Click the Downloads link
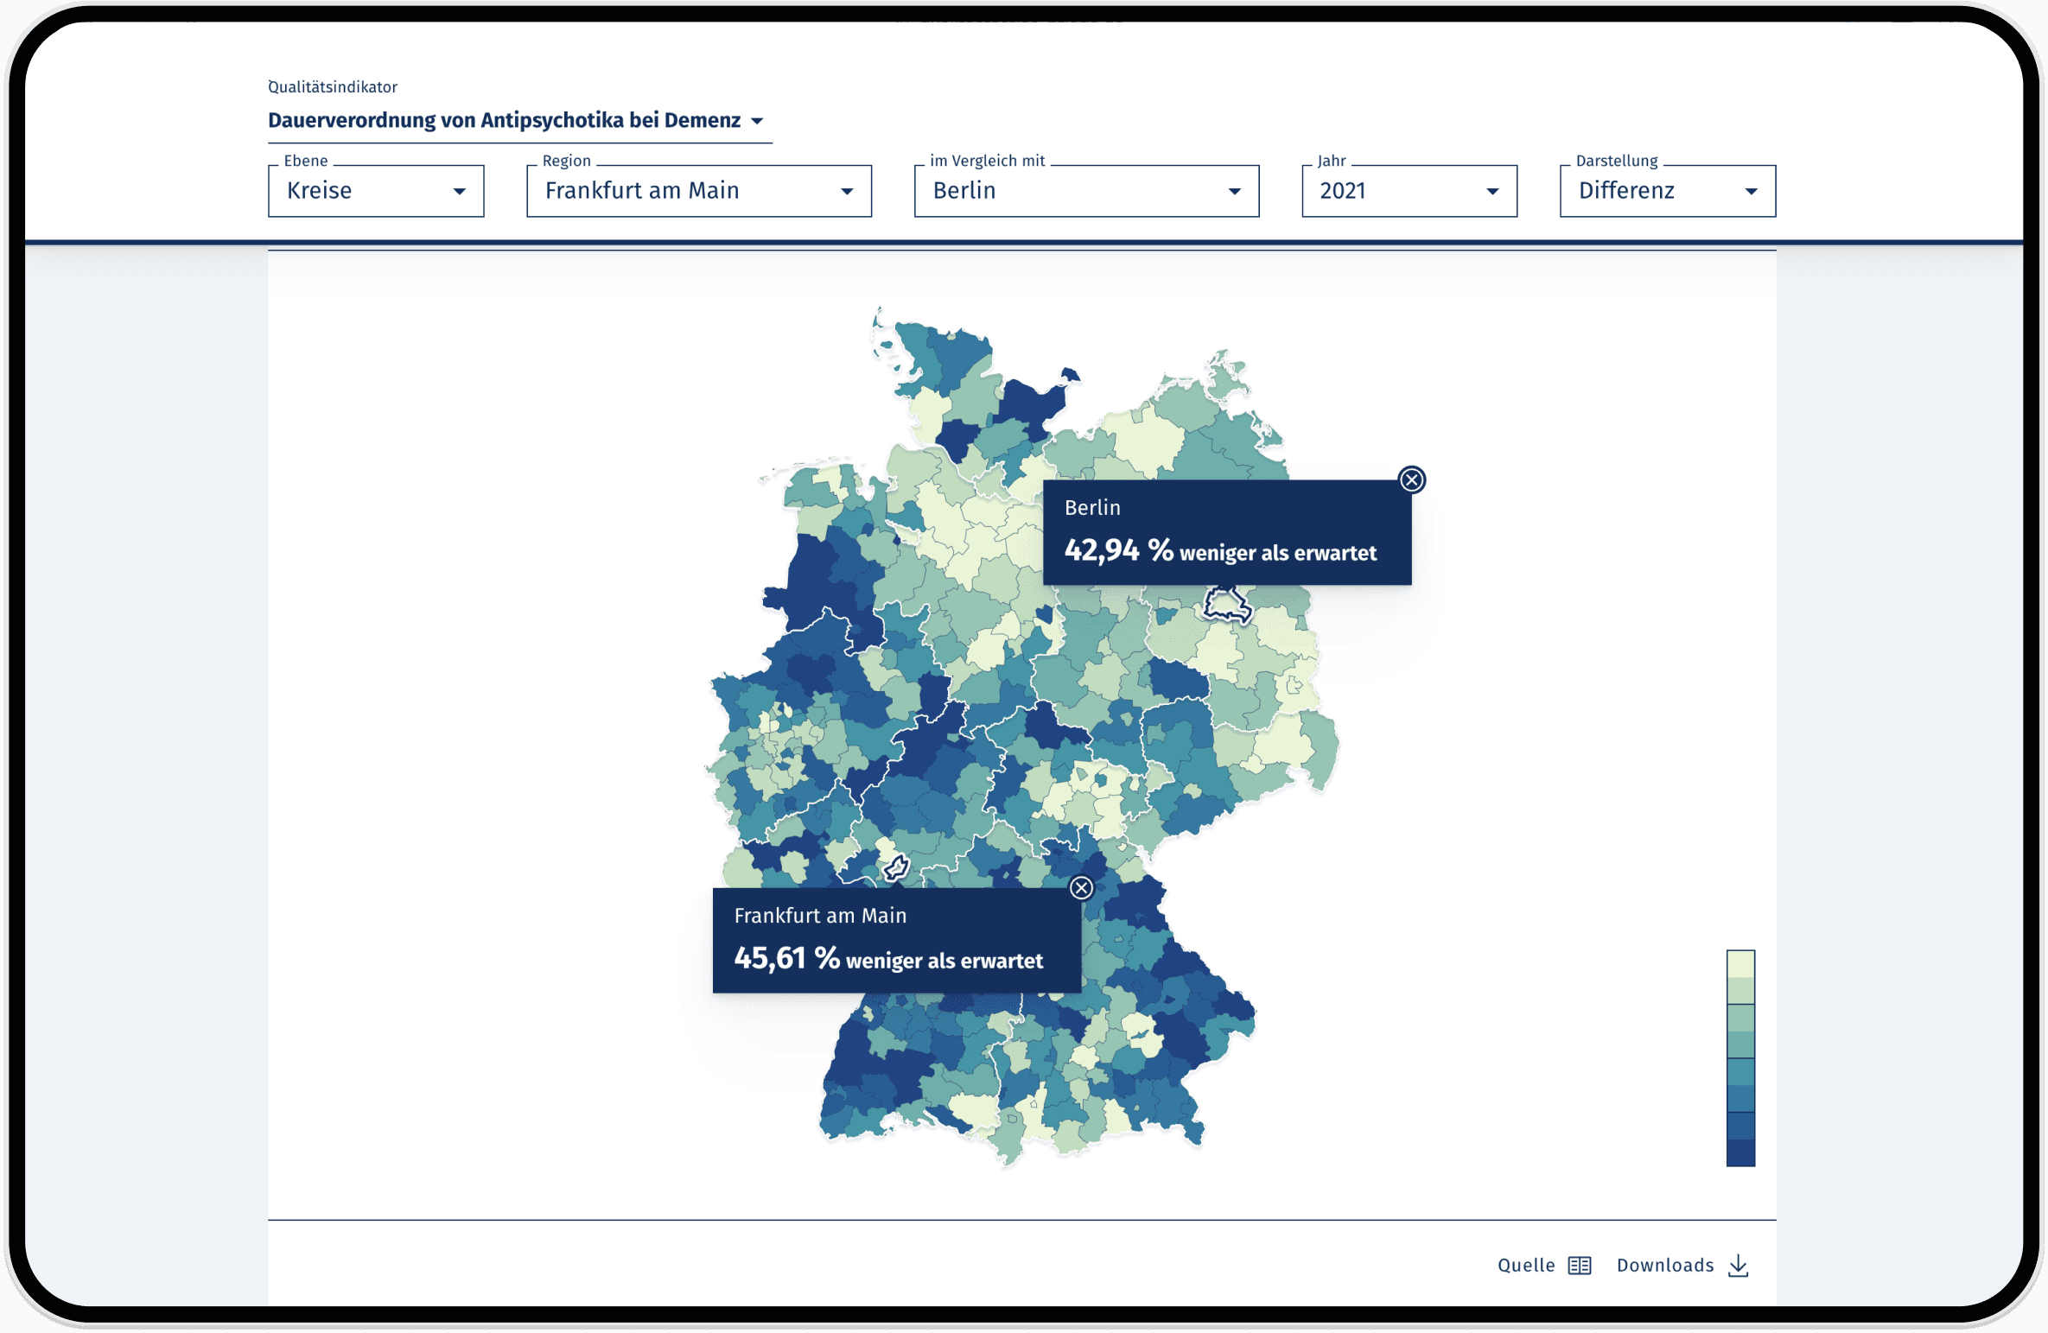Screen dimensions: 2048x1333 pyautogui.click(x=1664, y=1265)
